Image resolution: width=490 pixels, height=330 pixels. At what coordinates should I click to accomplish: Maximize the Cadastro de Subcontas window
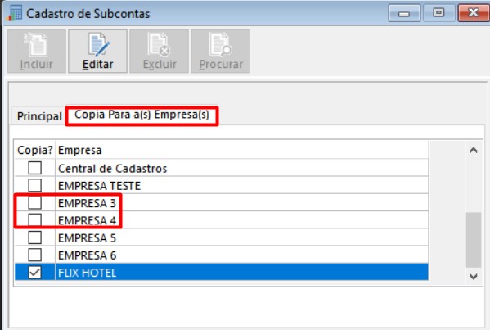click(x=438, y=13)
